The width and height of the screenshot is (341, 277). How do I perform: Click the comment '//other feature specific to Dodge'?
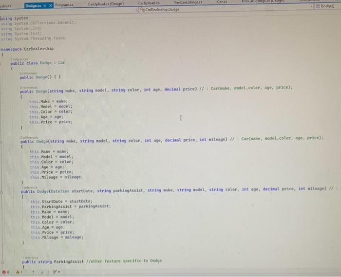click(x=124, y=261)
